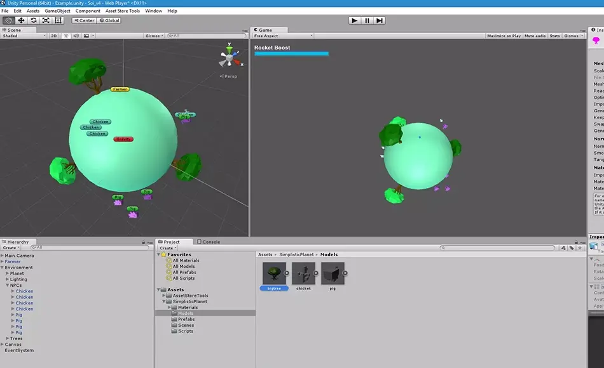This screenshot has height=368, width=604.
Task: Open the Shaded draw mode dropdown
Action: coord(24,36)
